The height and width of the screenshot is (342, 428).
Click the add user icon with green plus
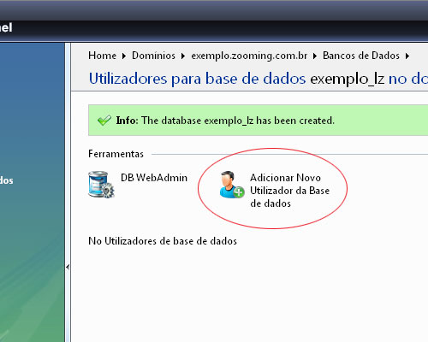coord(232,185)
